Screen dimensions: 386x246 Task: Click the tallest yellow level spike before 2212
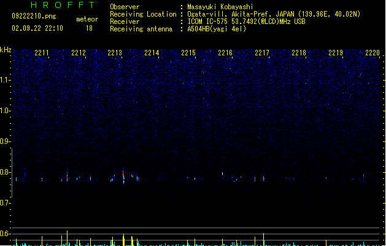pyautogui.click(x=68, y=238)
